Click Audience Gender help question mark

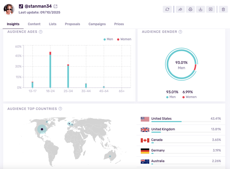click(180, 32)
